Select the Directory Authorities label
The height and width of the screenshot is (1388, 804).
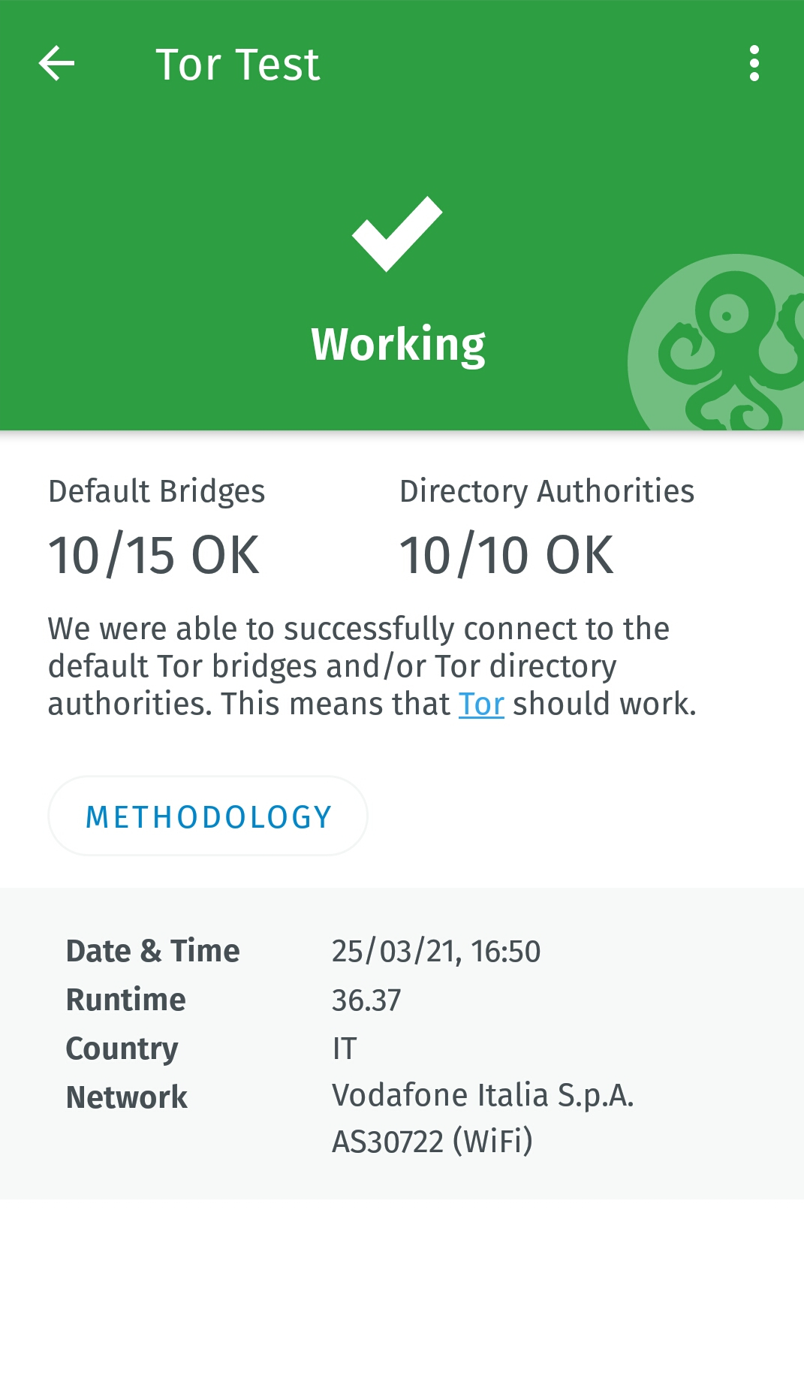pyautogui.click(x=547, y=491)
